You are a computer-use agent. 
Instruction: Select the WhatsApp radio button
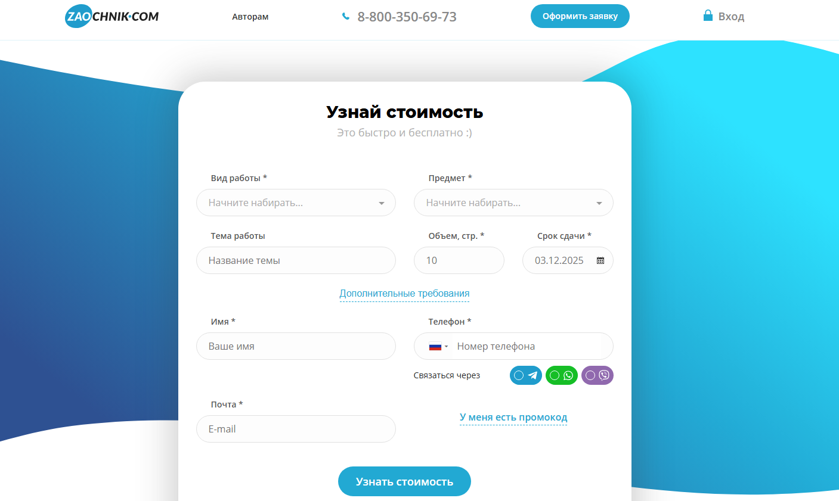(x=555, y=375)
